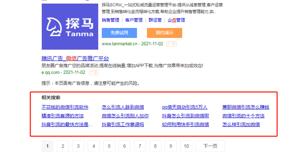Open the 群运营 link
The height and width of the screenshot is (154, 289).
tap(155, 20)
